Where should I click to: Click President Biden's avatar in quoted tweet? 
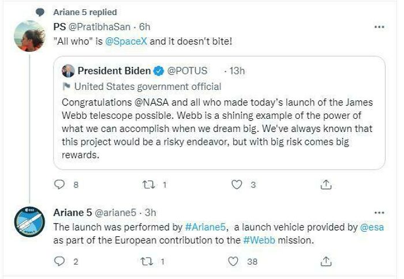67,71
